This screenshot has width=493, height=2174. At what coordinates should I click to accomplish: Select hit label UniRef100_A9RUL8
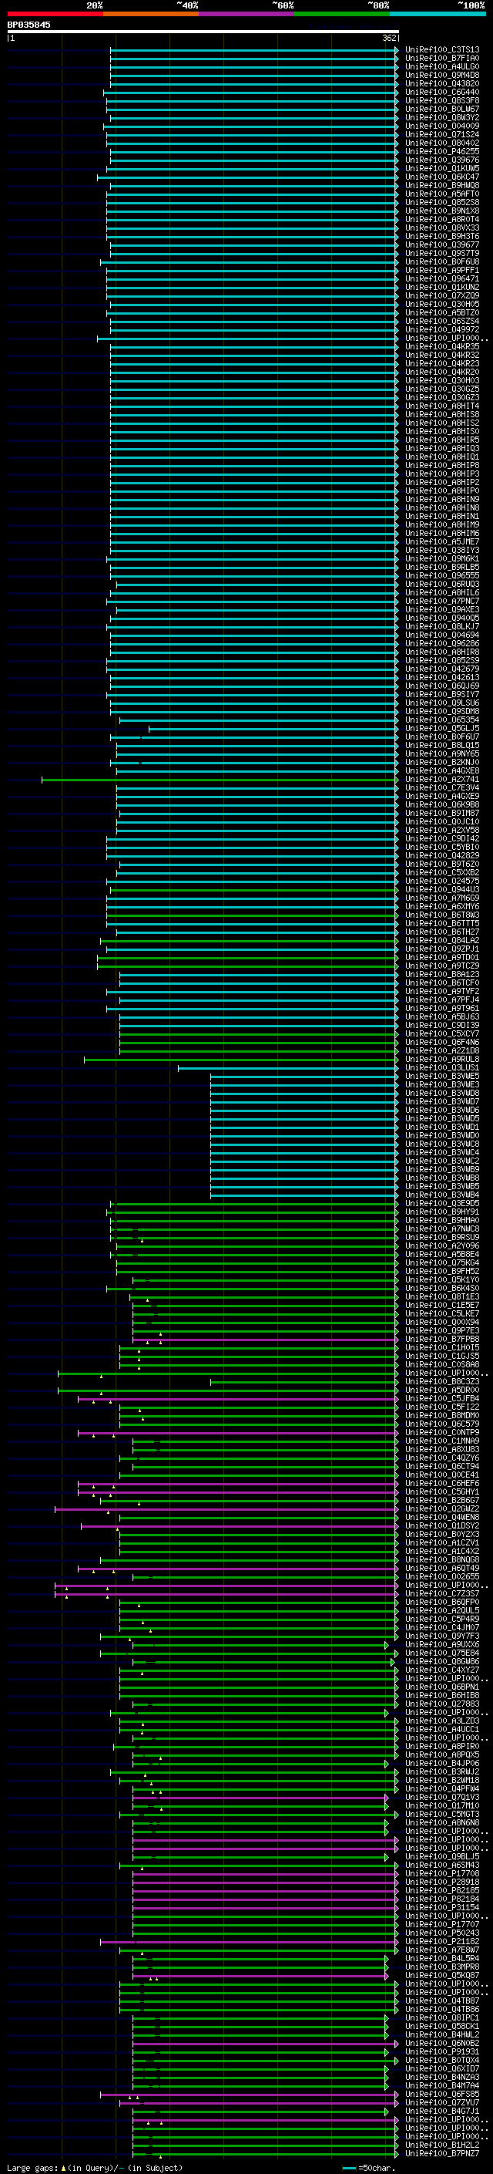[x=442, y=1059]
